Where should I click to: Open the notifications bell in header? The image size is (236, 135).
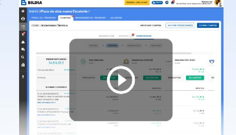click(172, 2)
